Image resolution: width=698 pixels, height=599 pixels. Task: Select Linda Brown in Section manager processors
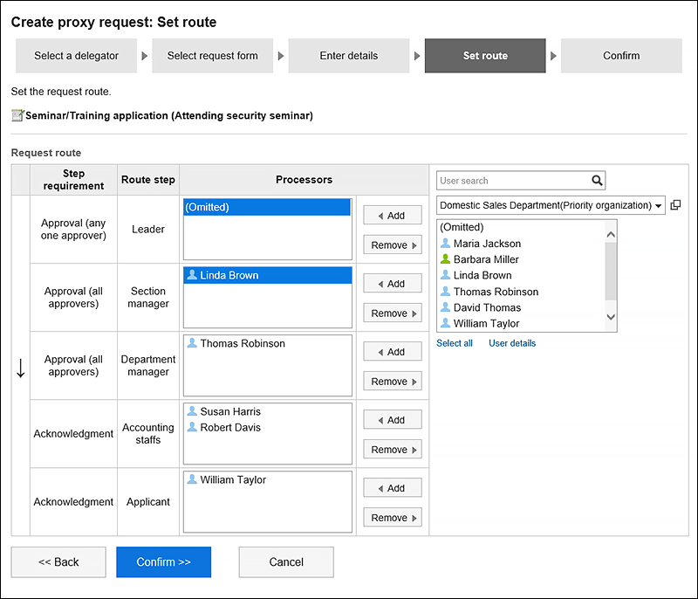click(267, 275)
